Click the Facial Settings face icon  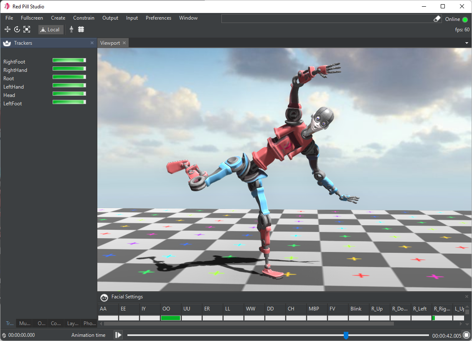(x=104, y=298)
